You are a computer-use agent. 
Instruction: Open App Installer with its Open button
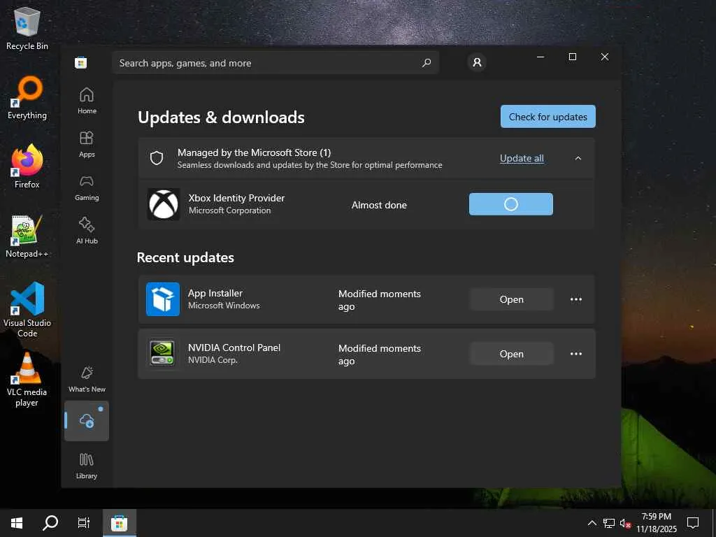click(511, 299)
